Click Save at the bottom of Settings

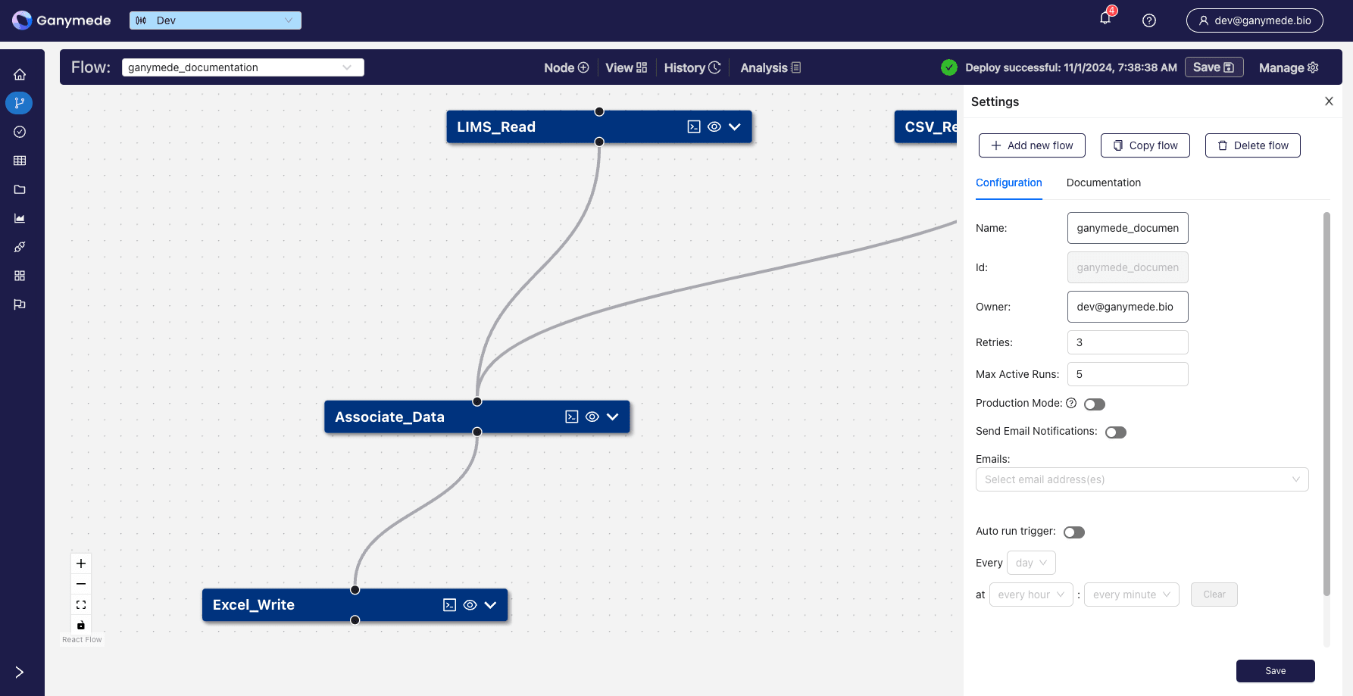click(1276, 671)
